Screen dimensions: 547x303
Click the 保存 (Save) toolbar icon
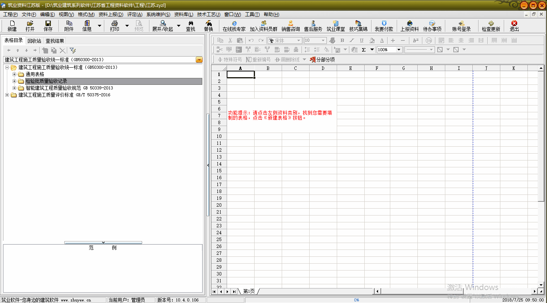click(48, 26)
